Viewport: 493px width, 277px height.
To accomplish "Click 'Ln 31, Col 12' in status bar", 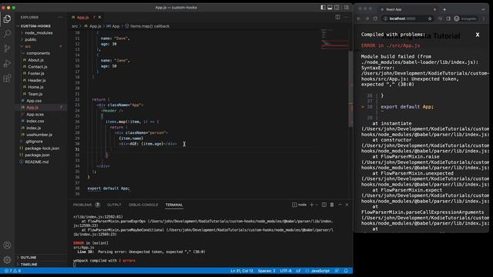I will (242, 271).
